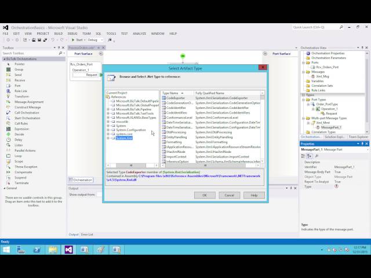Expand the mscorlib reference node
The width and height of the screenshot is (371, 278).
108,122
